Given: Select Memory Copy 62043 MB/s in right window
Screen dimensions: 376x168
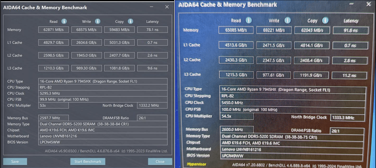Looking at the screenshot, I should coord(312,30).
